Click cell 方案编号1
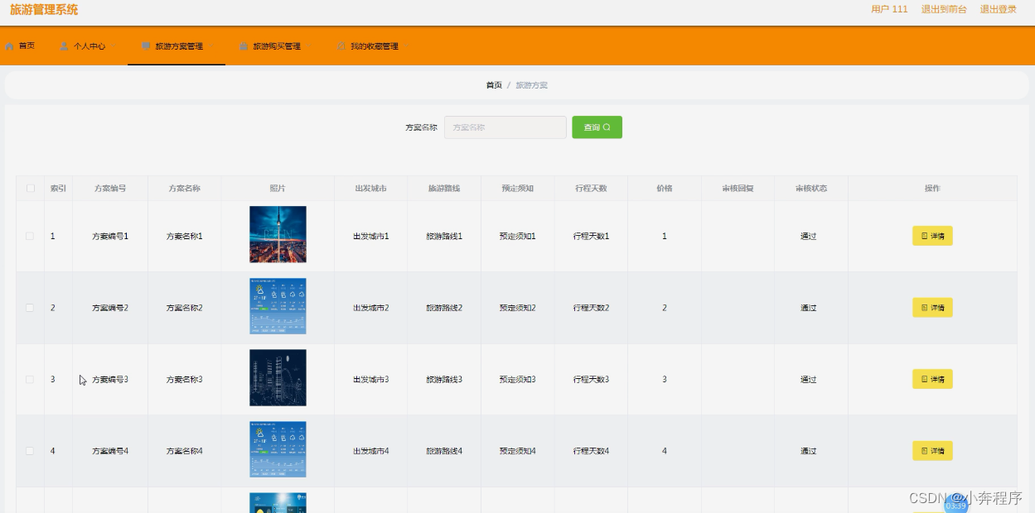 [x=110, y=236]
